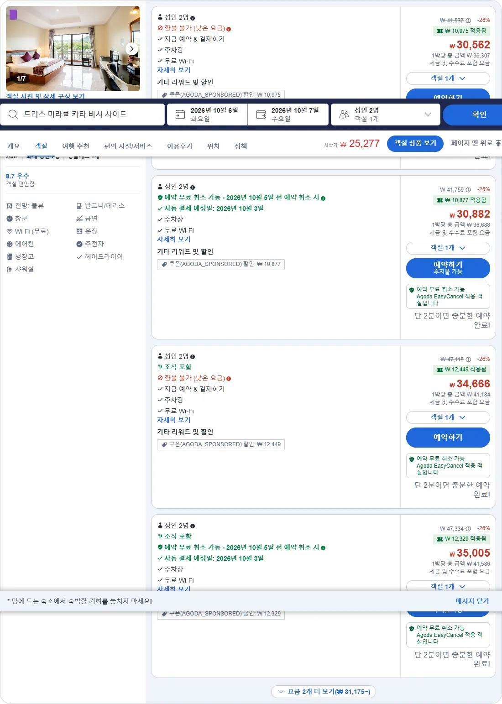Viewport: 502px width, 704px height.
Task: Click coupon icon on ₩10,975 적용됨 badge
Action: click(x=440, y=31)
